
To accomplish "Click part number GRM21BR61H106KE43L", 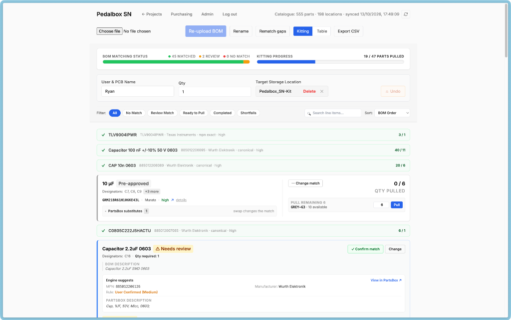I will [121, 200].
